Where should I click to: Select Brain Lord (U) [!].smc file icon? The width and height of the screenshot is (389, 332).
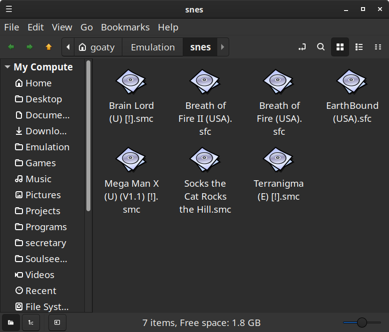click(131, 81)
